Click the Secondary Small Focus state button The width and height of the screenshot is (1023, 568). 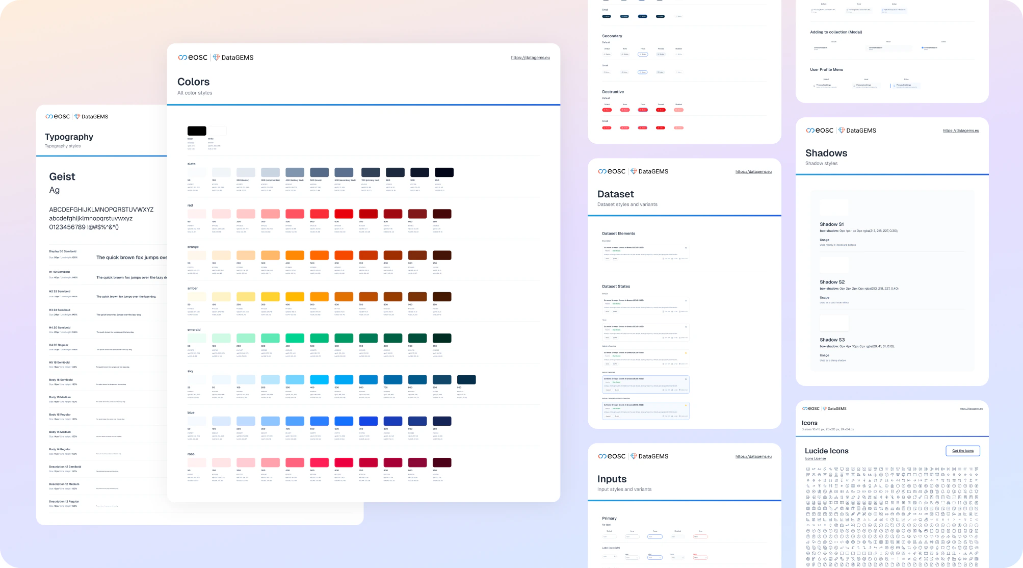pos(643,72)
